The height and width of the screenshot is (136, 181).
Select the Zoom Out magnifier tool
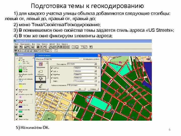point(30,51)
